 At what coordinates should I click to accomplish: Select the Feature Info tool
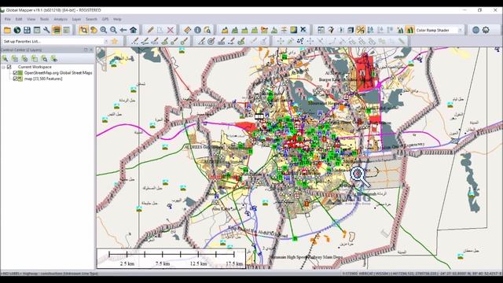[197, 30]
